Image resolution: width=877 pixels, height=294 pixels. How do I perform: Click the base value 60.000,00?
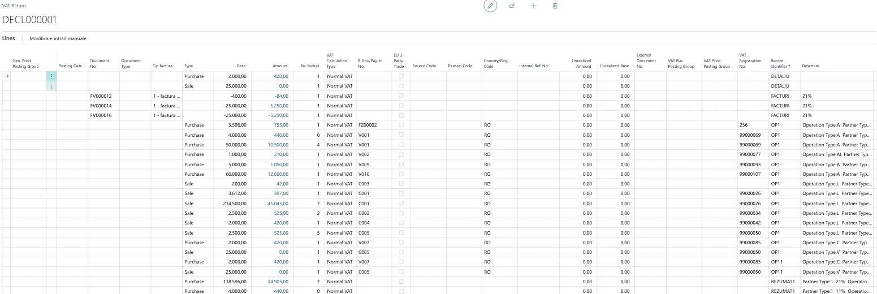click(x=236, y=174)
